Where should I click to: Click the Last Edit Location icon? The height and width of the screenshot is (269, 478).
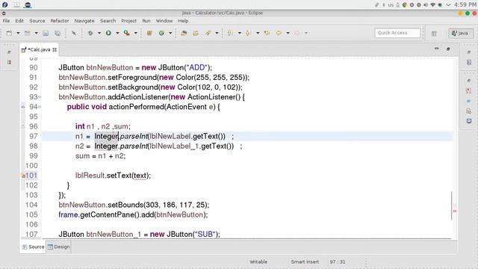pyautogui.click(x=267, y=33)
